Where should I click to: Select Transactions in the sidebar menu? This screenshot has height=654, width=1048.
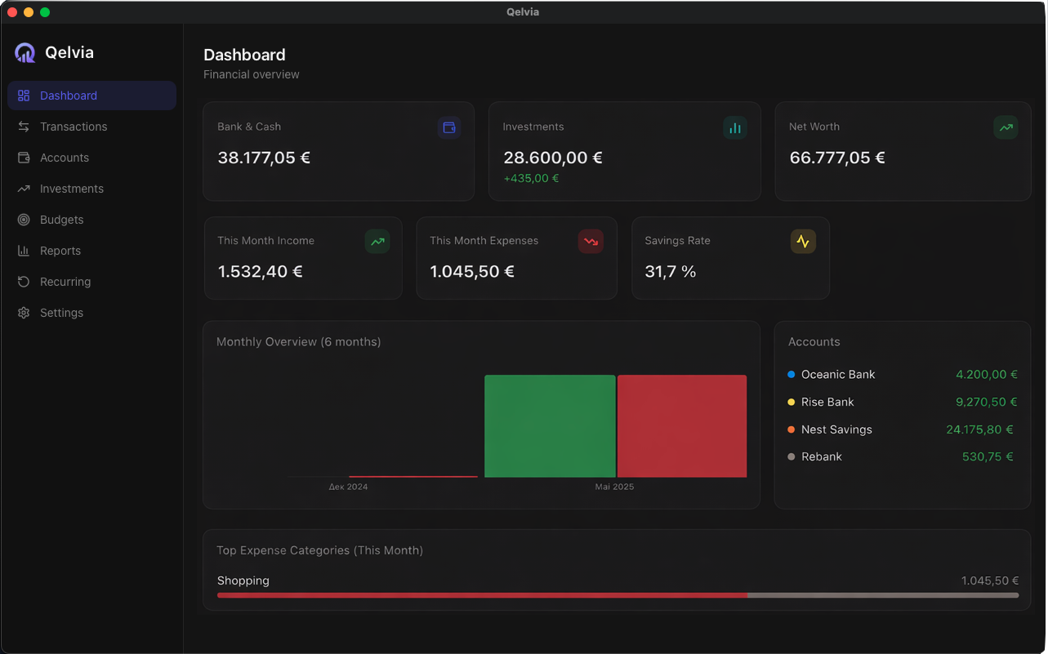click(x=74, y=127)
